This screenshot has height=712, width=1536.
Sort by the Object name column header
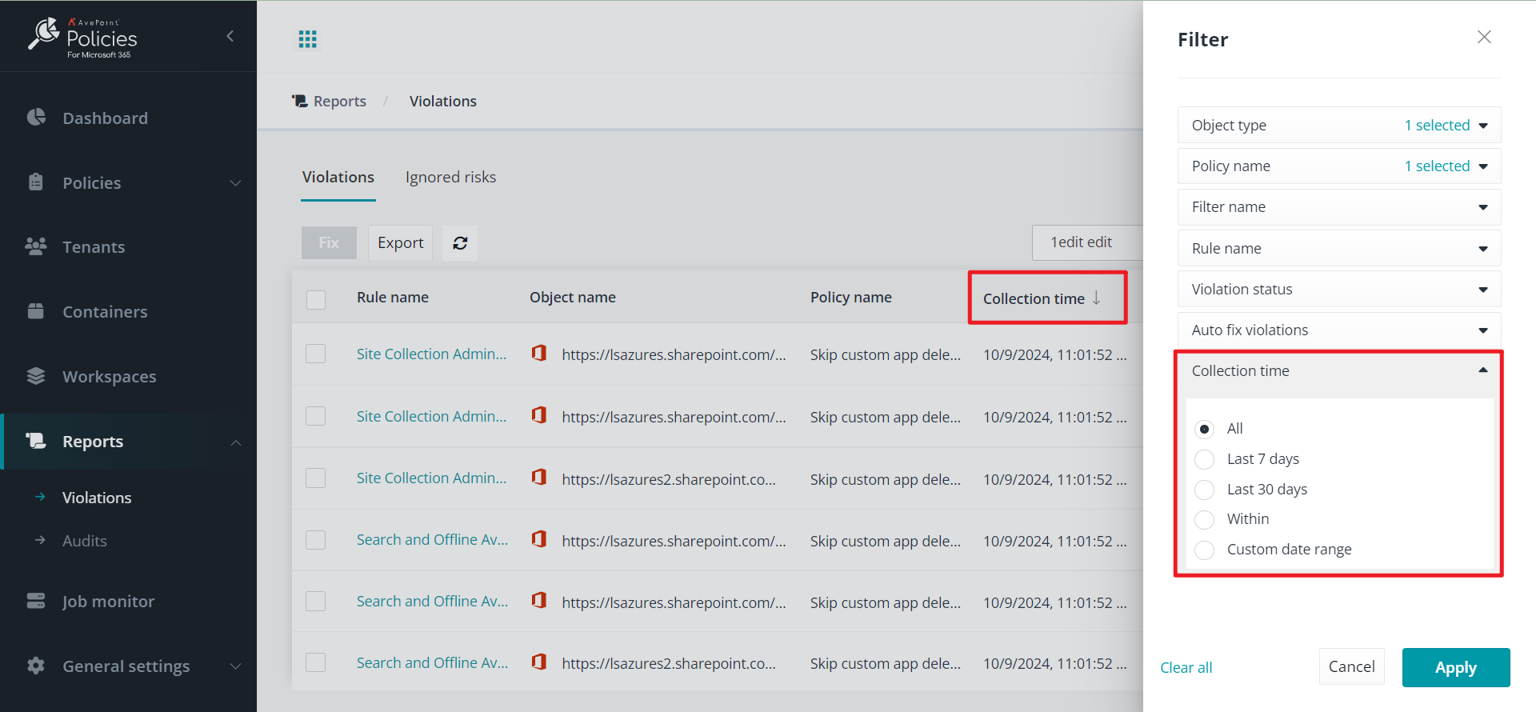coord(573,298)
